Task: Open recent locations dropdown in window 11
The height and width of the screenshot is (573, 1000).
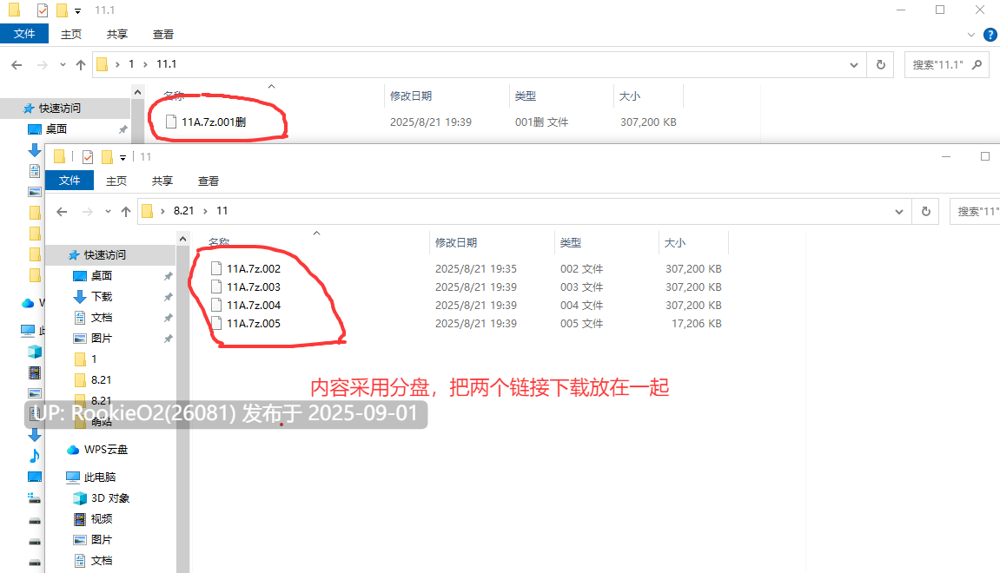Action: click(108, 212)
